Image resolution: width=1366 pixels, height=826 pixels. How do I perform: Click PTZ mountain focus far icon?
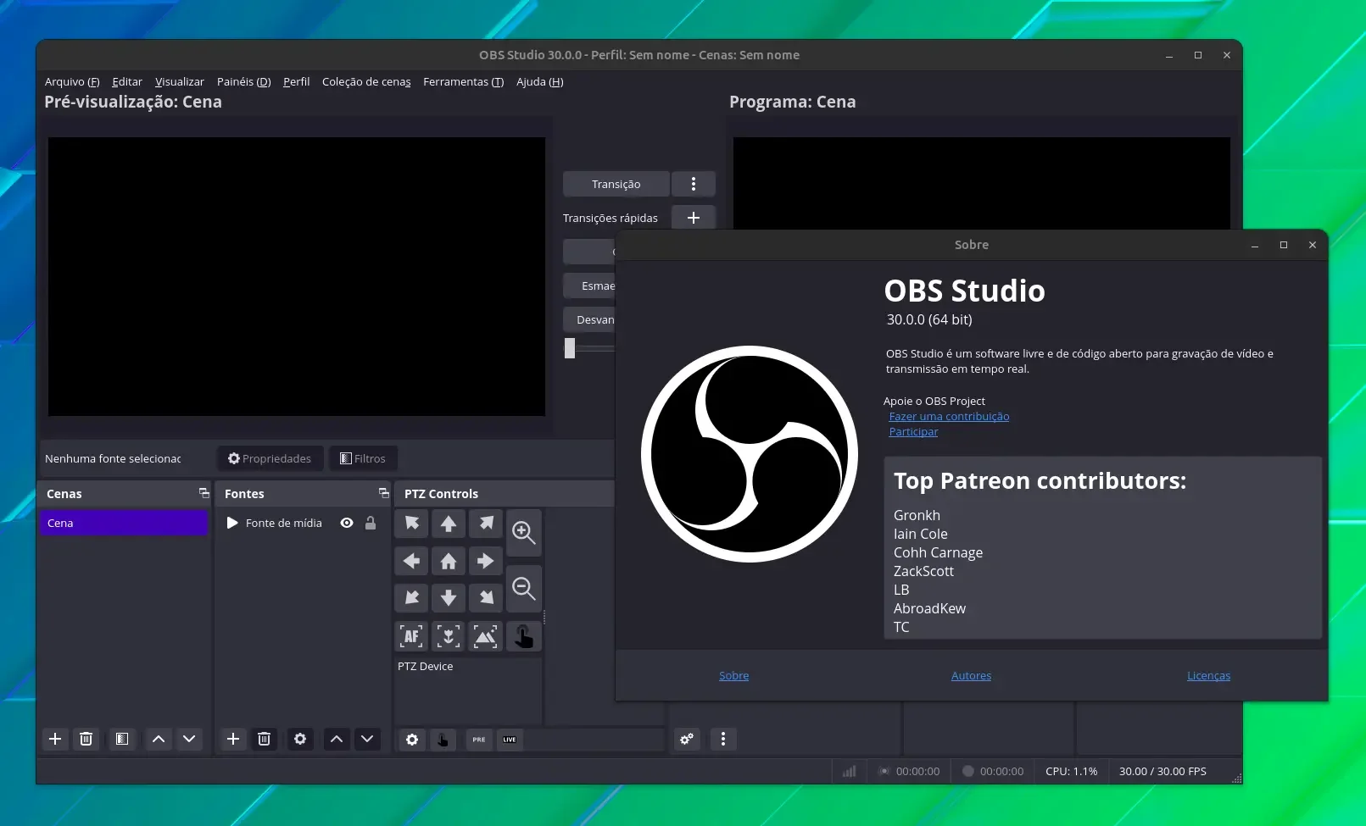486,636
